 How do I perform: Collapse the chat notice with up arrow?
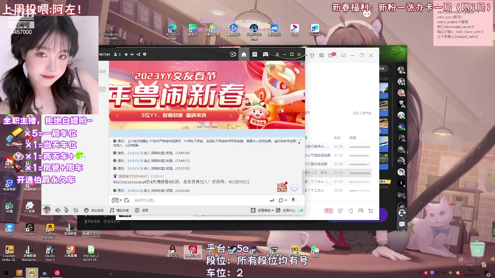coord(299,143)
